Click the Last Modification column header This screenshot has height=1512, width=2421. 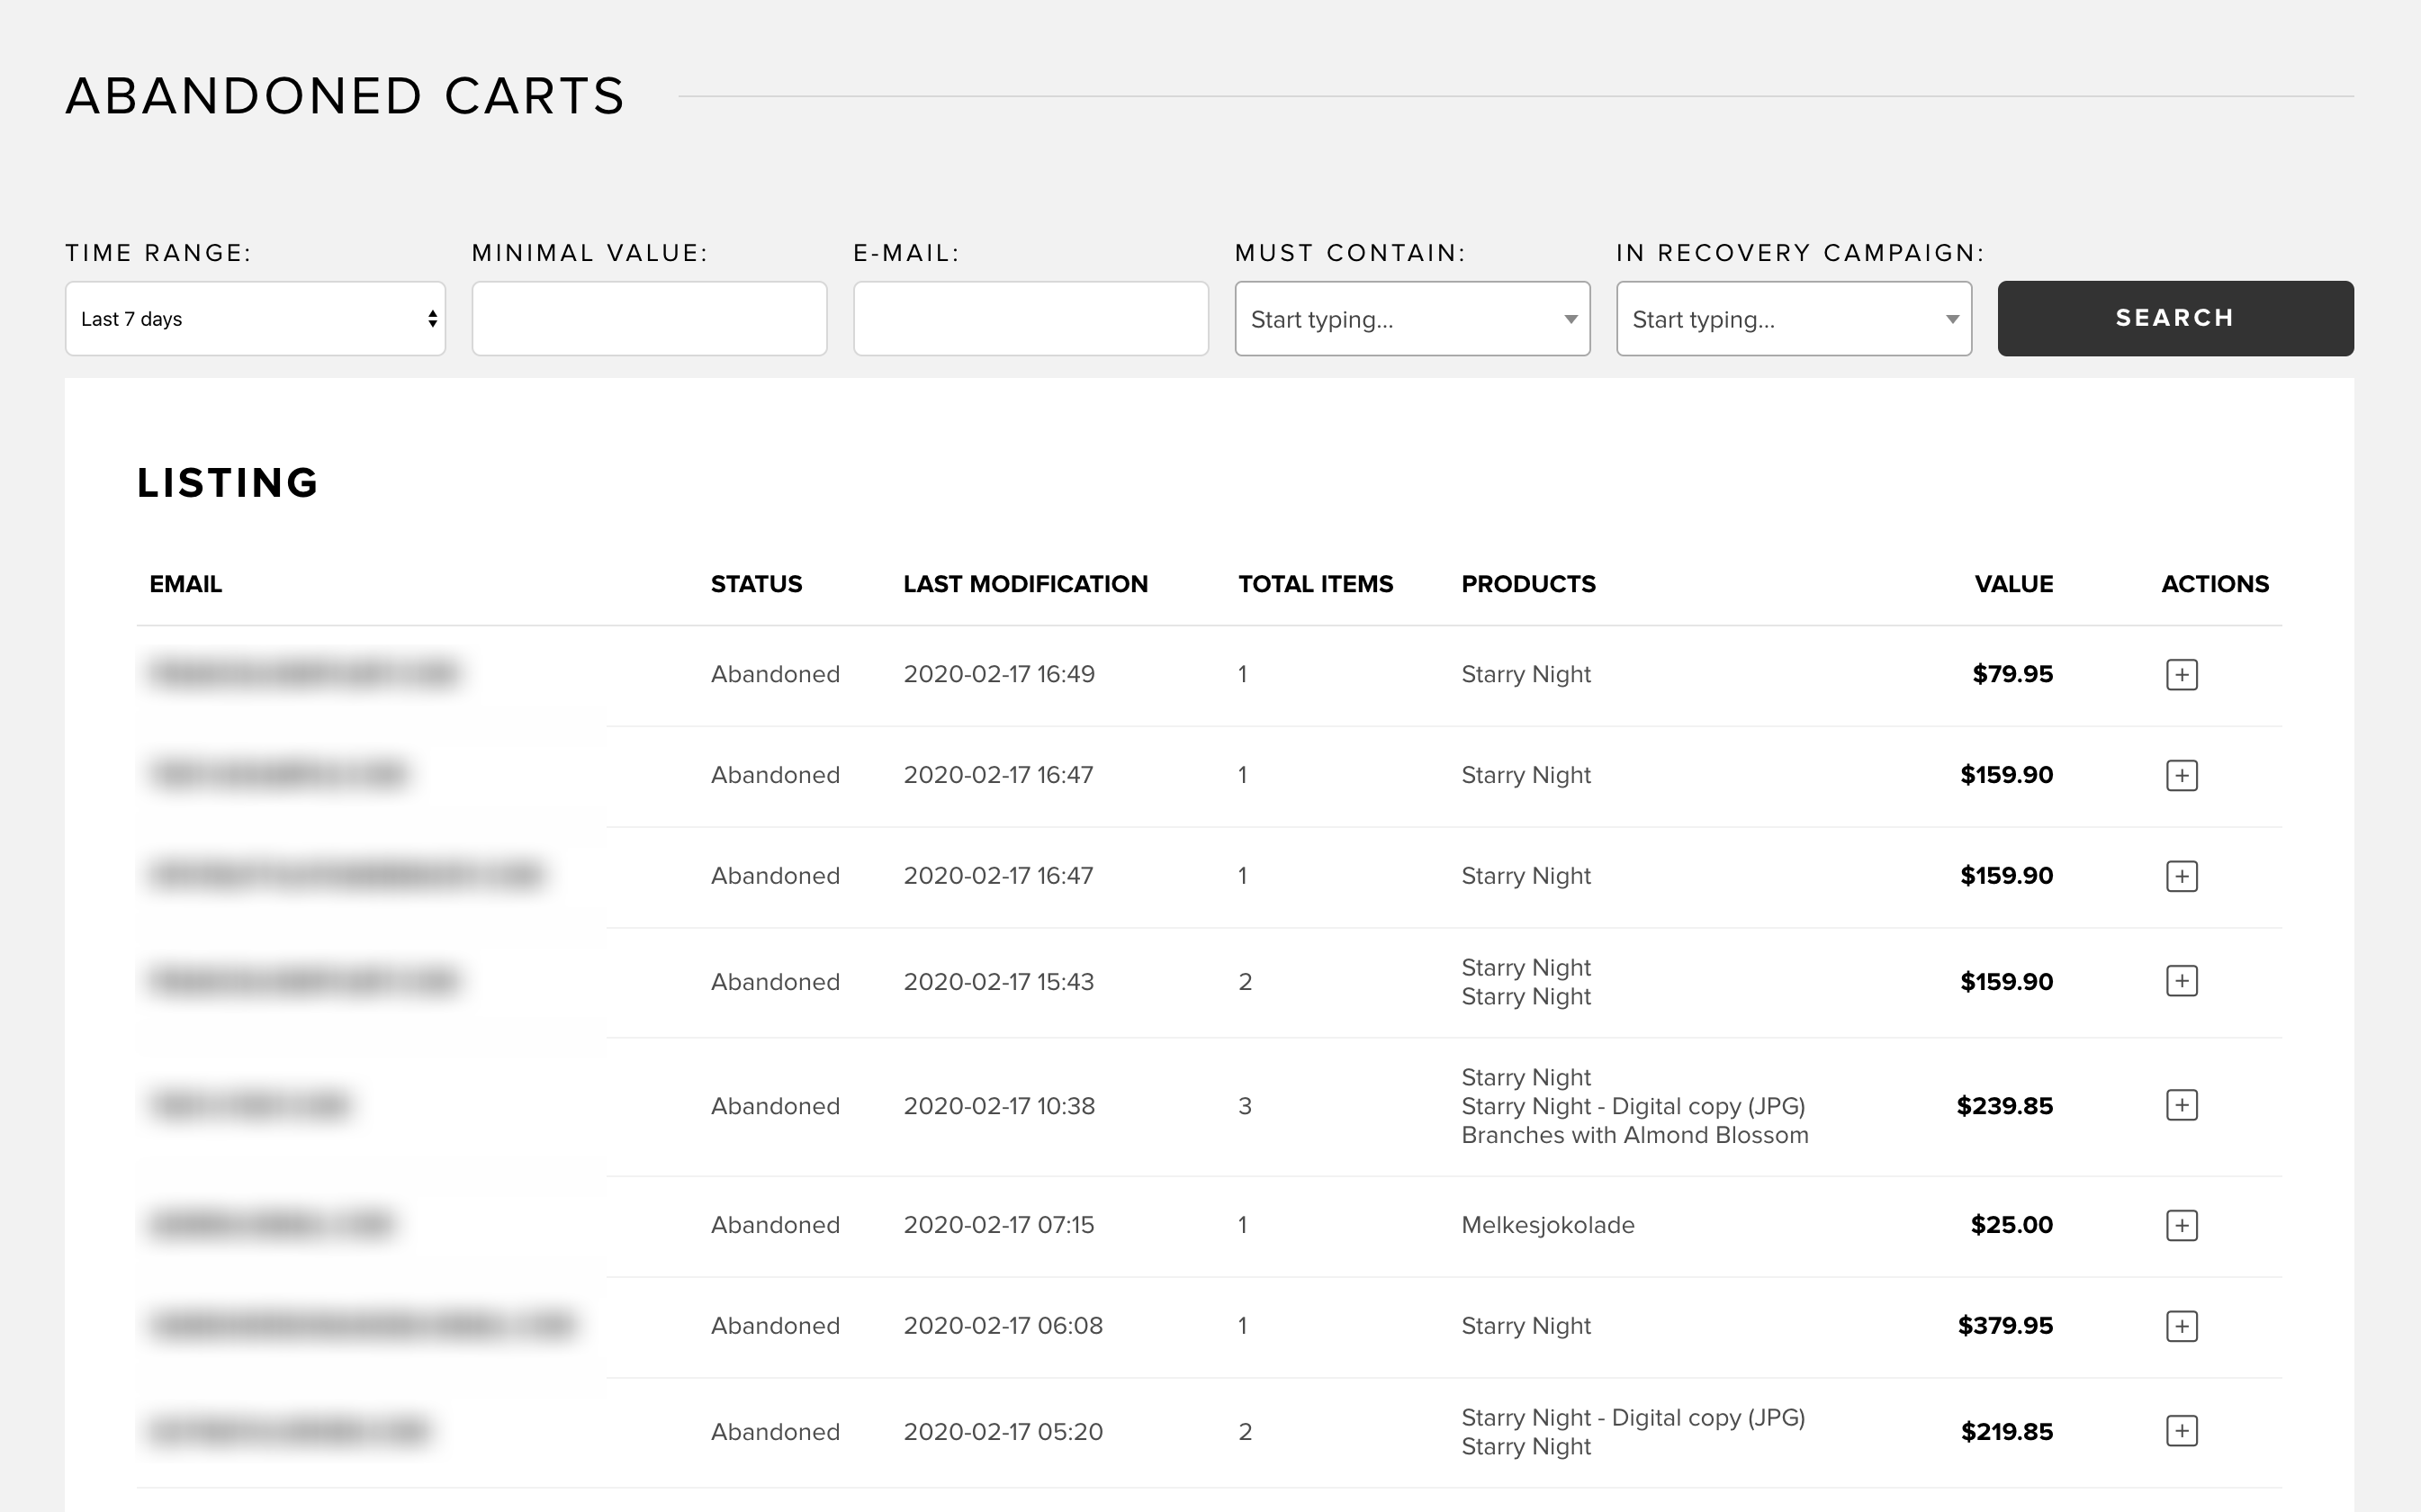point(1025,584)
